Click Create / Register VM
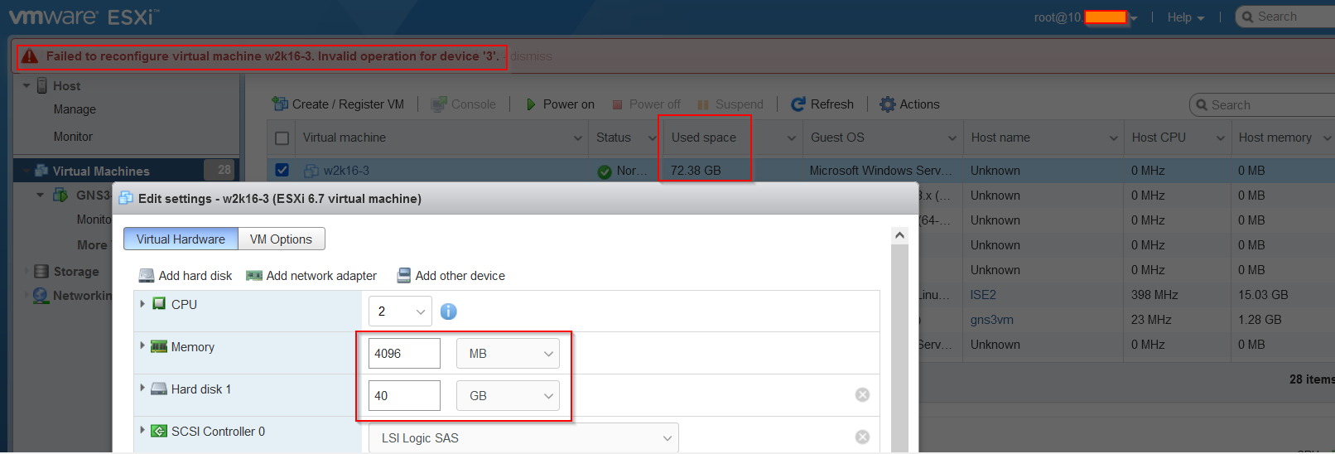The width and height of the screenshot is (1335, 454). click(338, 104)
